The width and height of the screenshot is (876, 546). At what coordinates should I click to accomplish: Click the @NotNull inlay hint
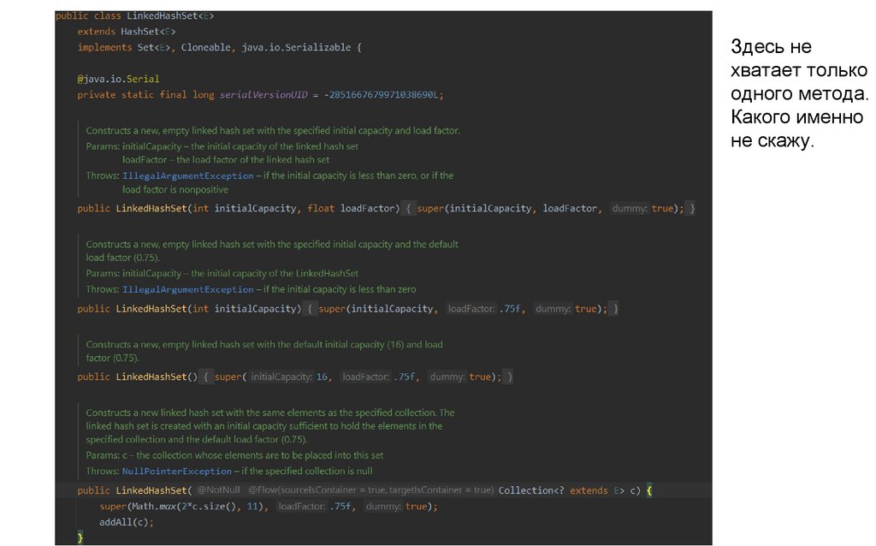pos(218,490)
